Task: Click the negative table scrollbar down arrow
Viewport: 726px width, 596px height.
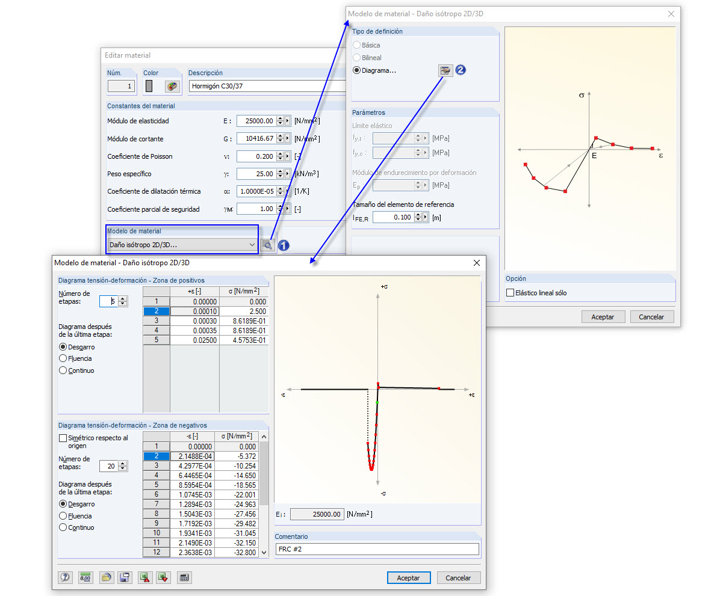Action: click(x=264, y=553)
